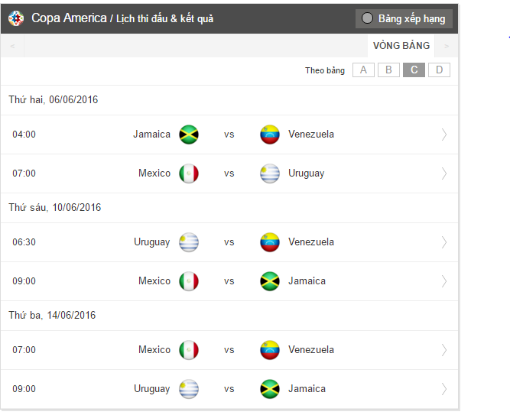Expand Uruguay vs Venezuela match chevron
The width and height of the screenshot is (510, 415).
(x=444, y=242)
